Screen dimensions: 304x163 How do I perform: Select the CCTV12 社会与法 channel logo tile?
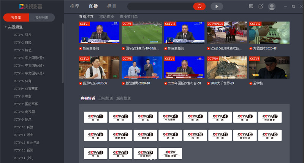click(x=245, y=135)
